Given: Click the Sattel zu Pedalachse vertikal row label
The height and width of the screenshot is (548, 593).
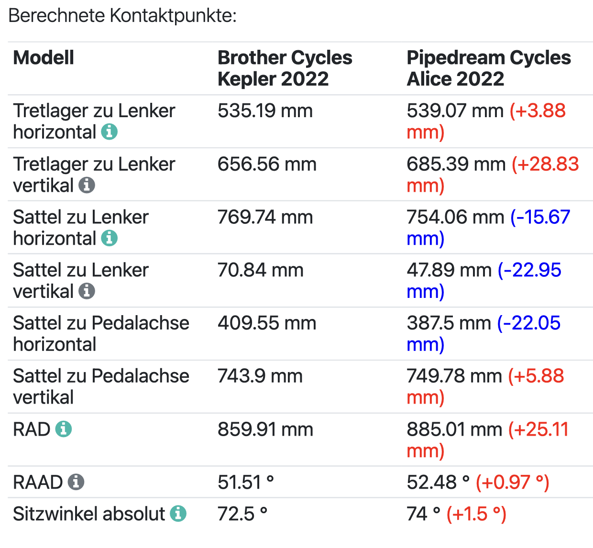Looking at the screenshot, I should coord(101,387).
